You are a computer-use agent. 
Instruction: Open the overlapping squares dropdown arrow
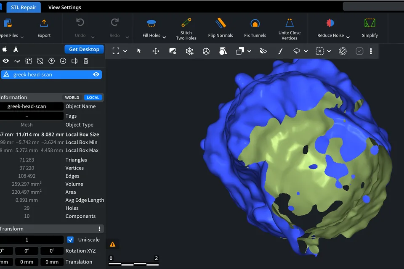coord(249,51)
